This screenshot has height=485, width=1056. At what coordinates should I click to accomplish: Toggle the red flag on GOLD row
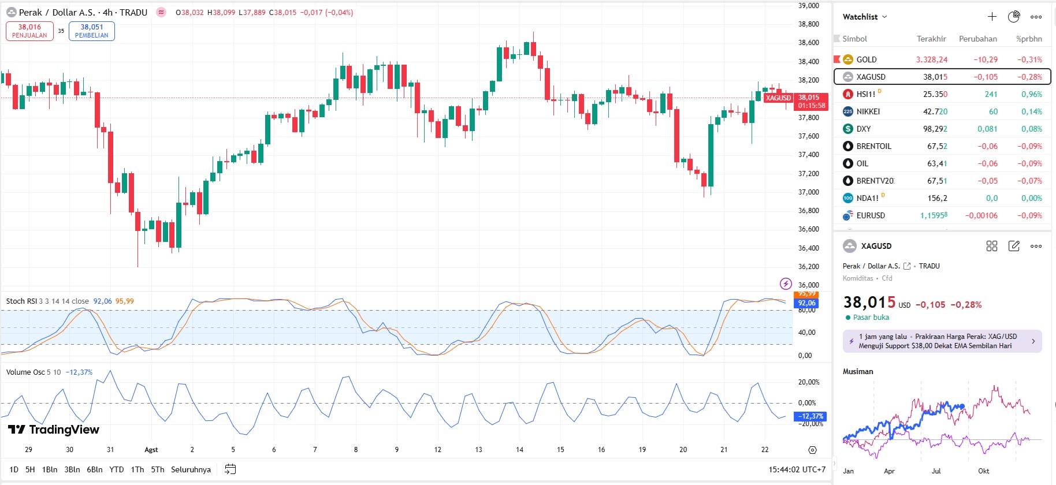[837, 59]
